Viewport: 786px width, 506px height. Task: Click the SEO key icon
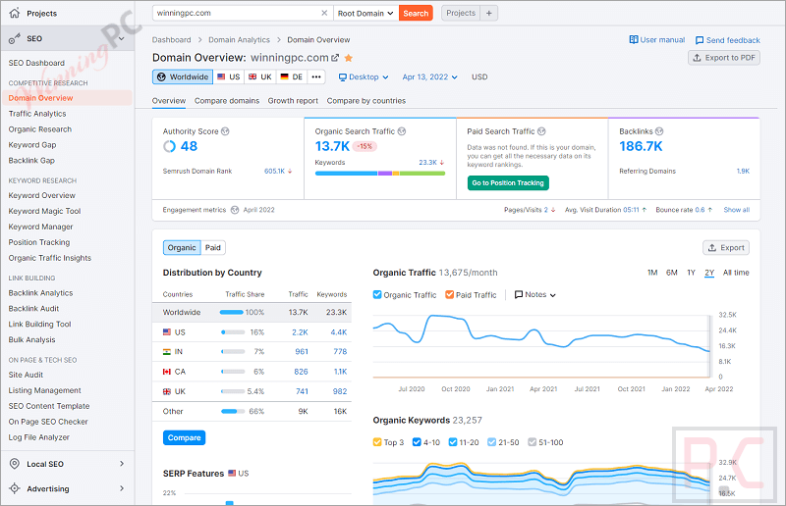tap(15, 38)
